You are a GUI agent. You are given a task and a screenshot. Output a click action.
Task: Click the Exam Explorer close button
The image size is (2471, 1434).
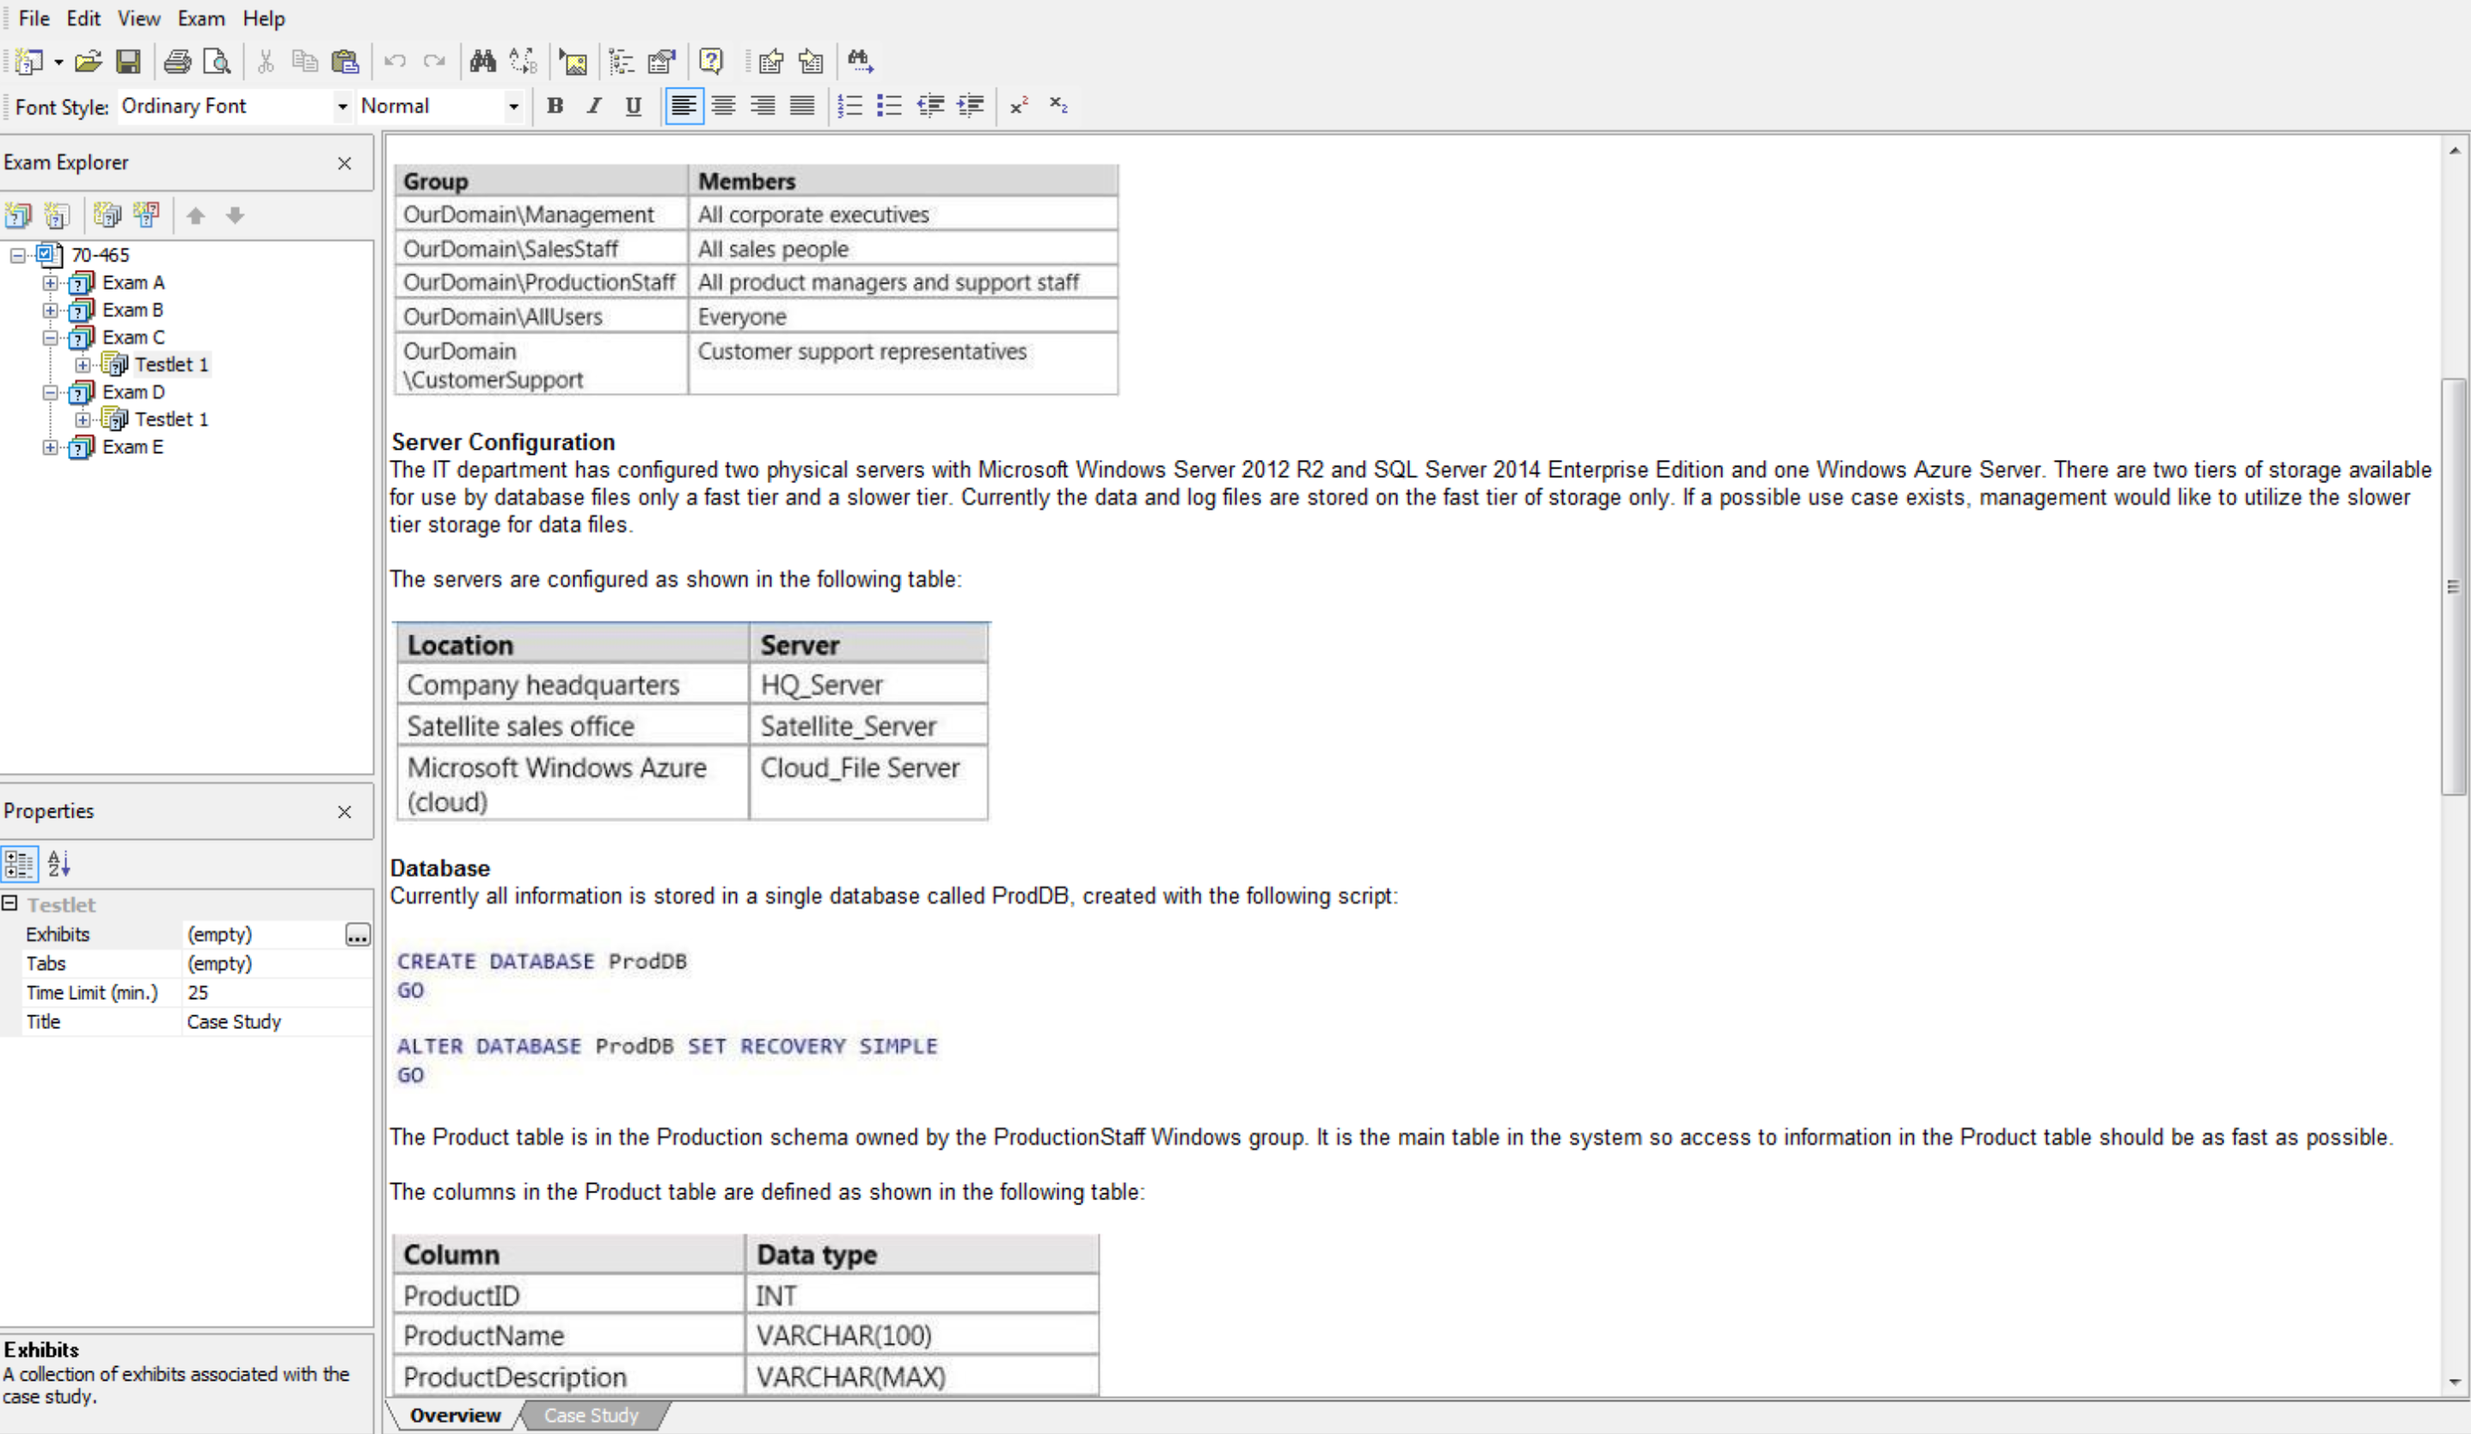click(345, 162)
